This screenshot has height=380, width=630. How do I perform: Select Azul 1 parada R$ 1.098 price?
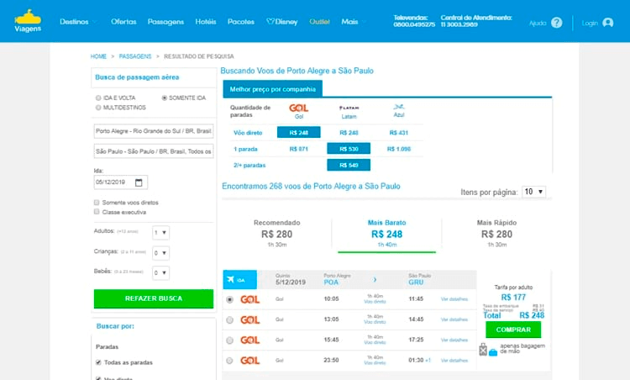(x=398, y=149)
